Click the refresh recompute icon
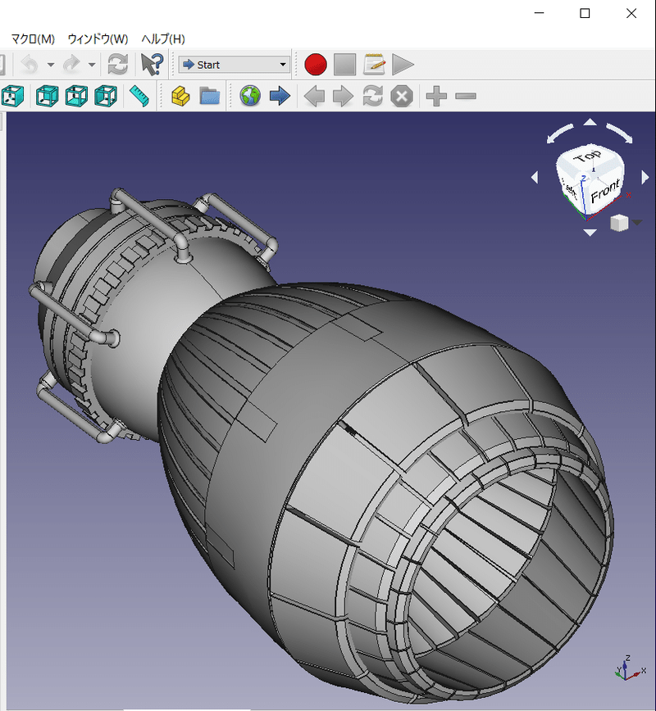This screenshot has width=656, height=711. pos(117,65)
